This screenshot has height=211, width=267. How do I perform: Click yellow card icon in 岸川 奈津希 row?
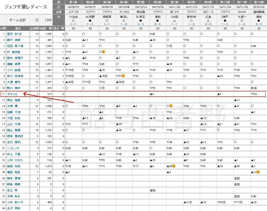click(123, 76)
